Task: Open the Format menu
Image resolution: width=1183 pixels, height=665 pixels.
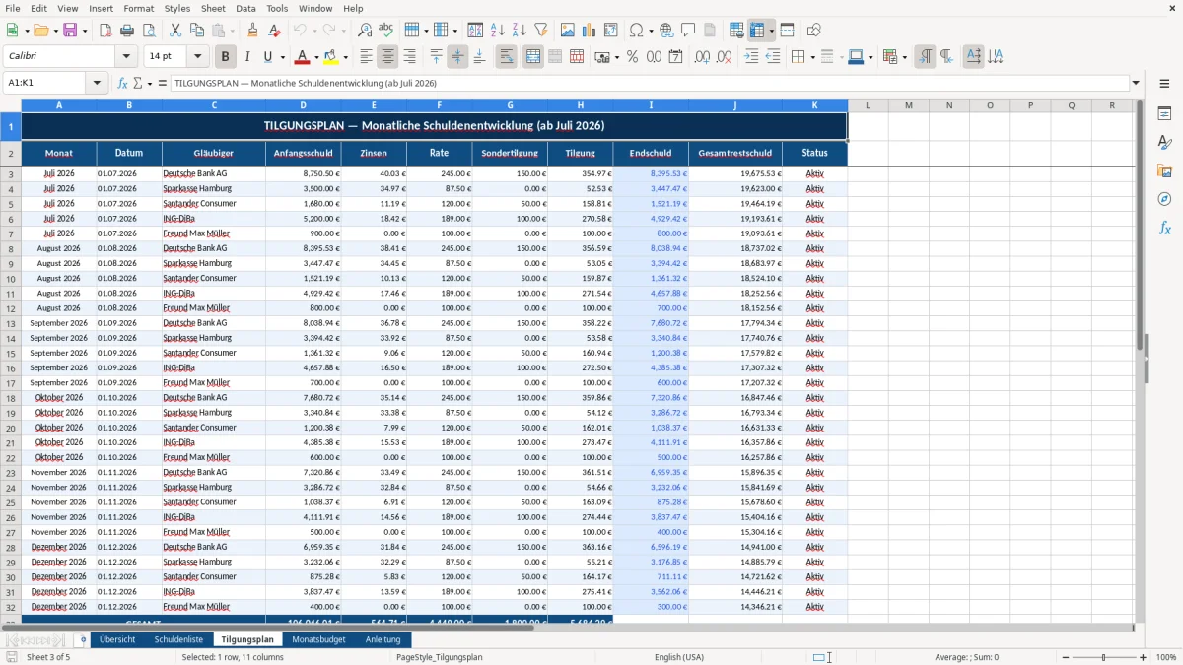Action: click(138, 8)
